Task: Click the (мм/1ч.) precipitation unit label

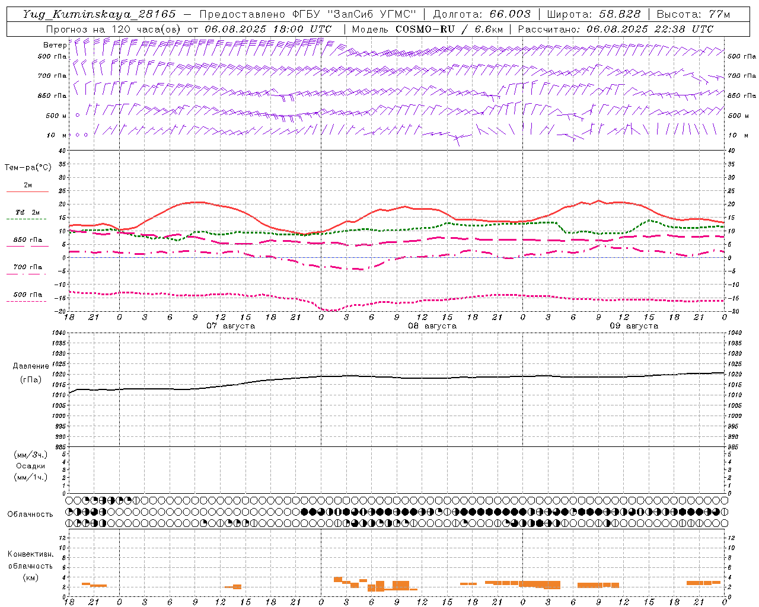Action: tap(31, 477)
